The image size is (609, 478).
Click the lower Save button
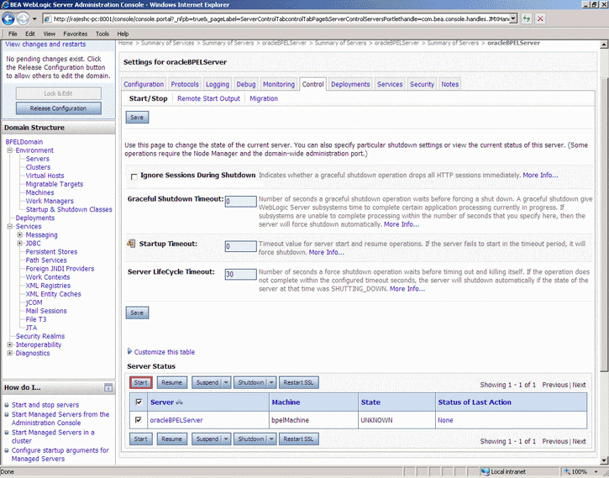pos(137,313)
